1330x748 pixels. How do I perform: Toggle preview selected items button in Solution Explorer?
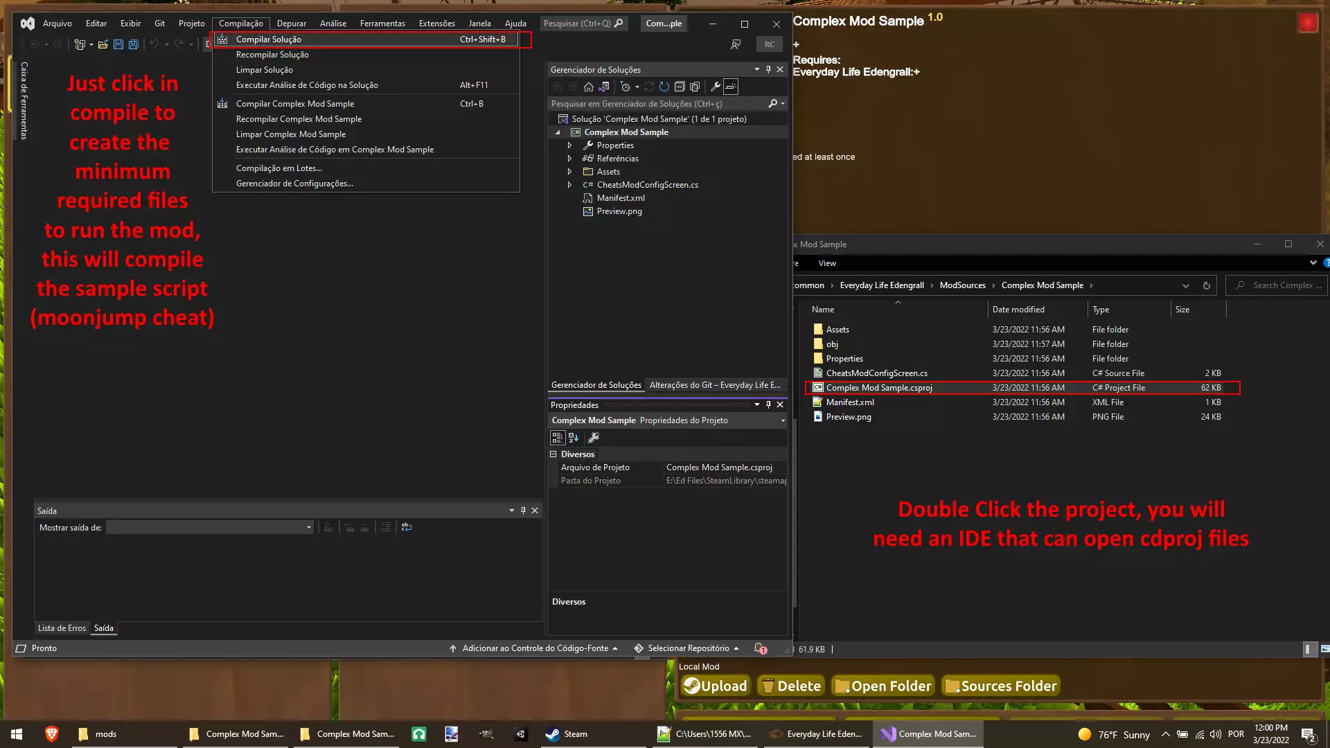pos(731,87)
